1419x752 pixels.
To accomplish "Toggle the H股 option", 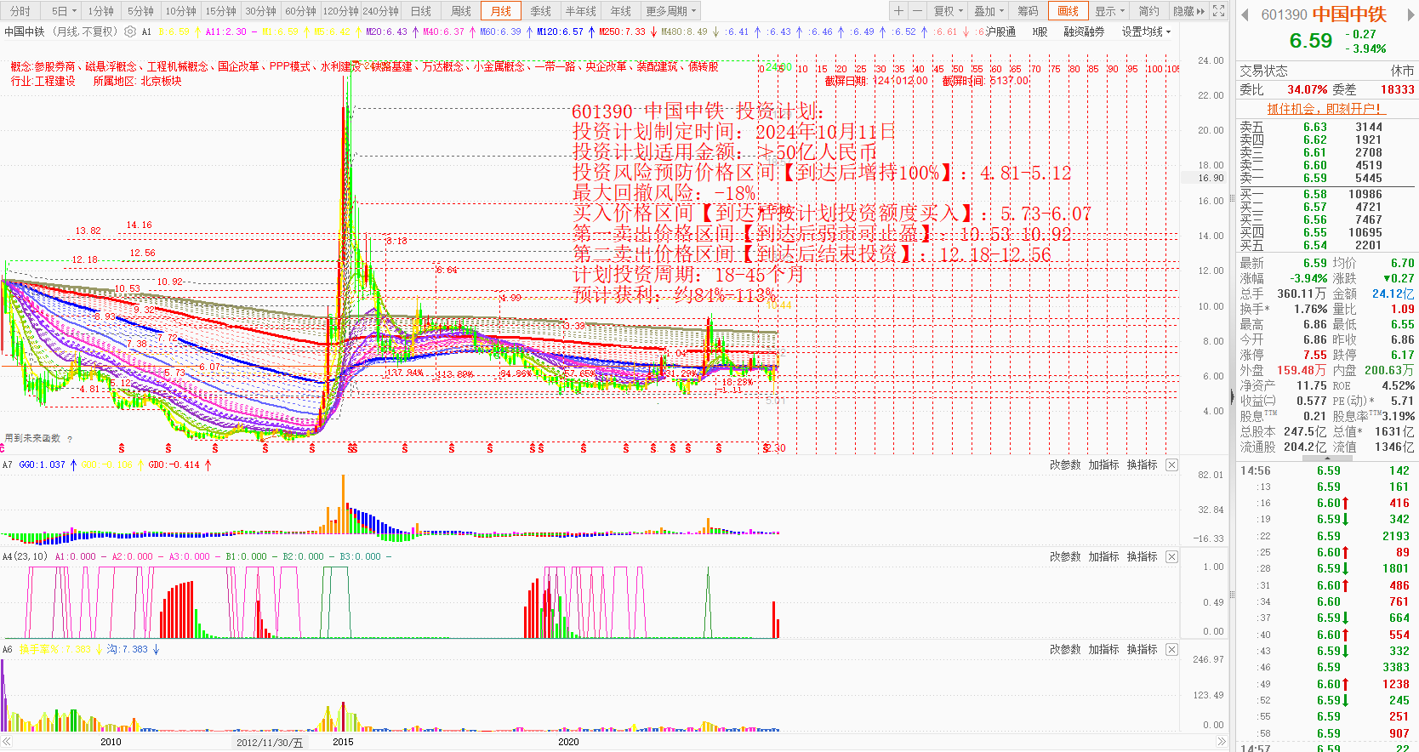I will coord(1040,31).
